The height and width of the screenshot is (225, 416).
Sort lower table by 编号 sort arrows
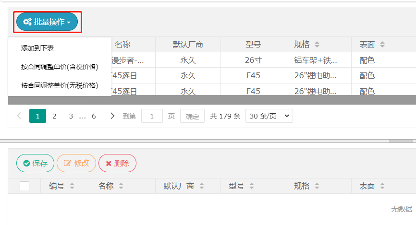coord(72,186)
